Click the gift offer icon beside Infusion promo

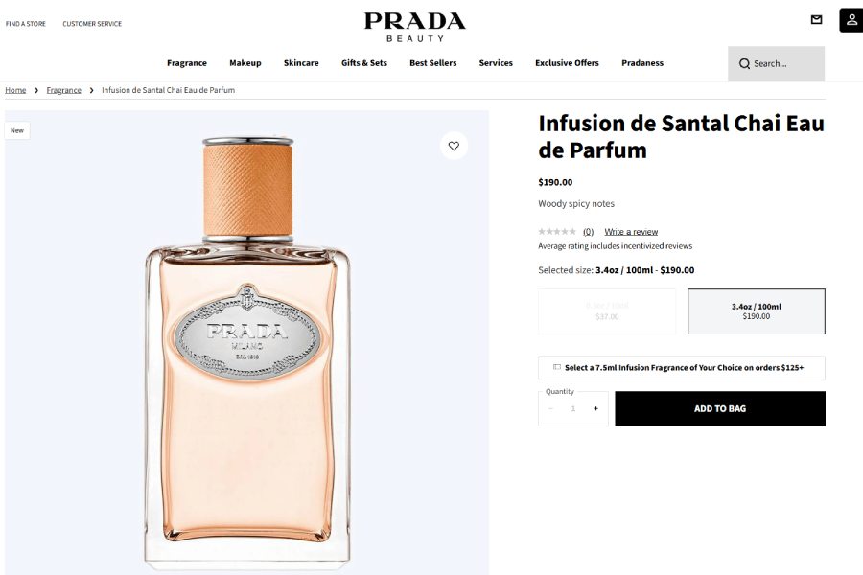click(x=556, y=367)
